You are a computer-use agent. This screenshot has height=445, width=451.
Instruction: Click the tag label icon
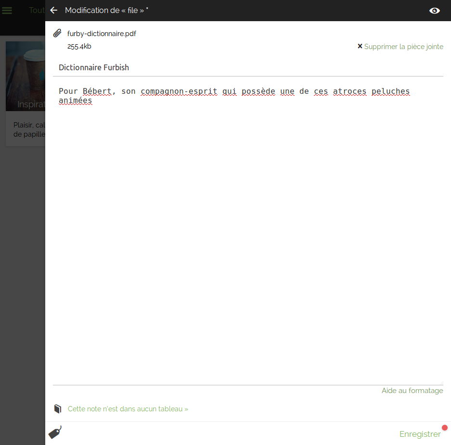pyautogui.click(x=55, y=432)
